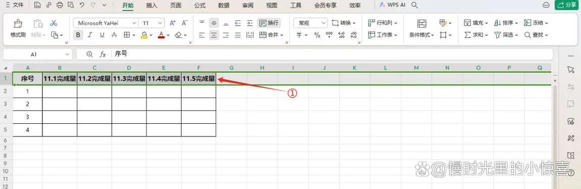Viewport: 581px width, 189px height.
Task: Click the fx insert function icon
Action: (x=103, y=54)
